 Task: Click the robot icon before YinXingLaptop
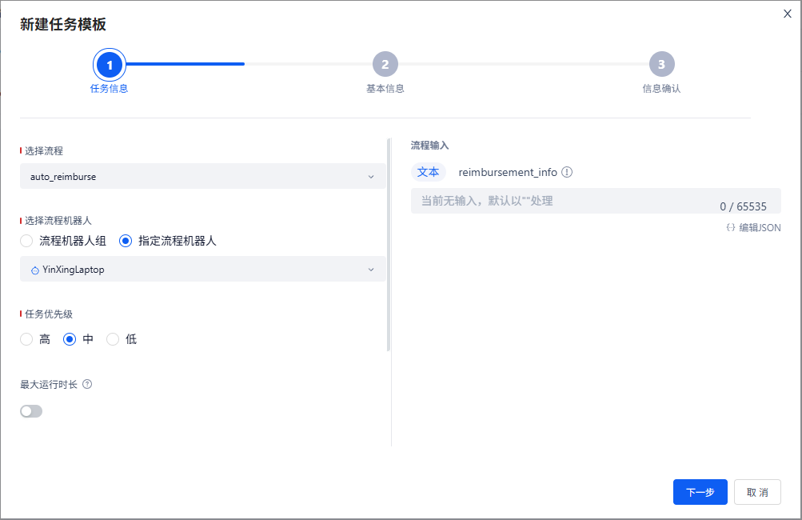pos(35,270)
